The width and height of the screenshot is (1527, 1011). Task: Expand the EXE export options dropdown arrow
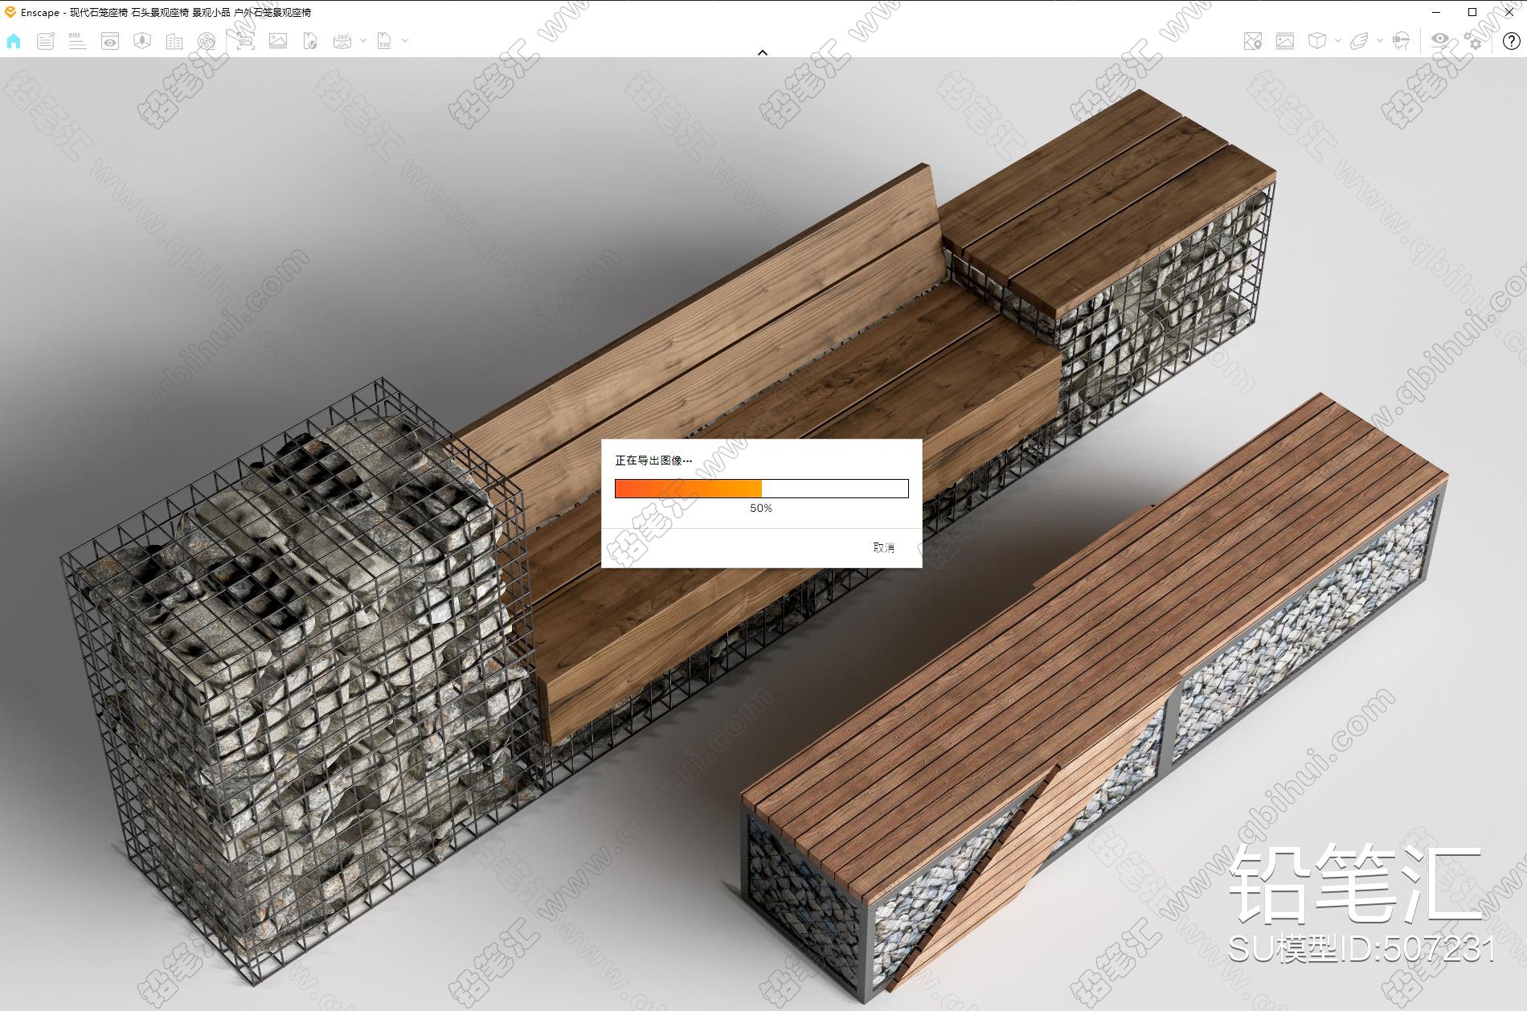(405, 40)
